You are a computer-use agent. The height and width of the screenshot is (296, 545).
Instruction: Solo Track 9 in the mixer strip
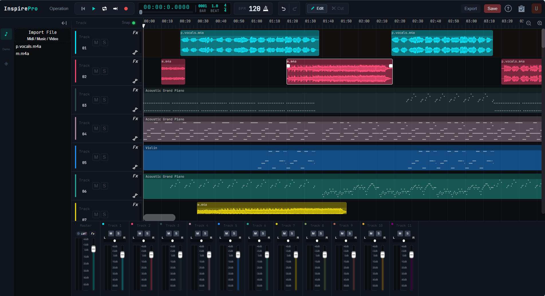click(x=350, y=234)
